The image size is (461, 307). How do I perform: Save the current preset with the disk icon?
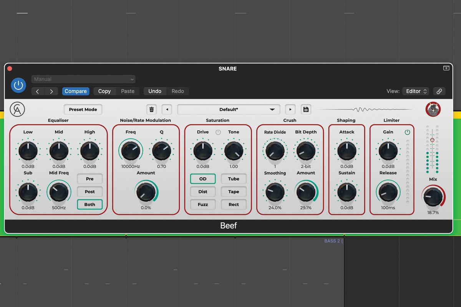pyautogui.click(x=306, y=109)
